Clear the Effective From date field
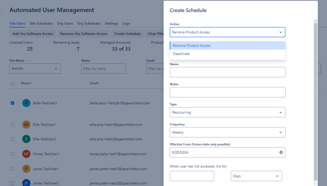 point(281,152)
